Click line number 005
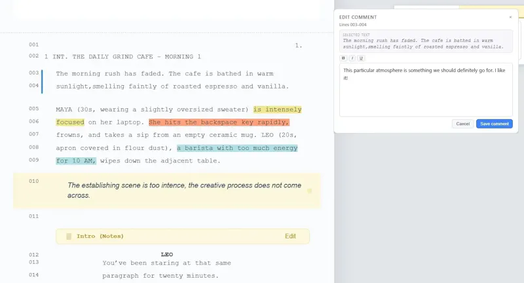This screenshot has height=283, width=524. click(34, 109)
